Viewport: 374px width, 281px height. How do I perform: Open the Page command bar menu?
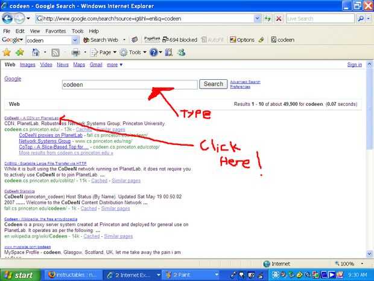104,53
